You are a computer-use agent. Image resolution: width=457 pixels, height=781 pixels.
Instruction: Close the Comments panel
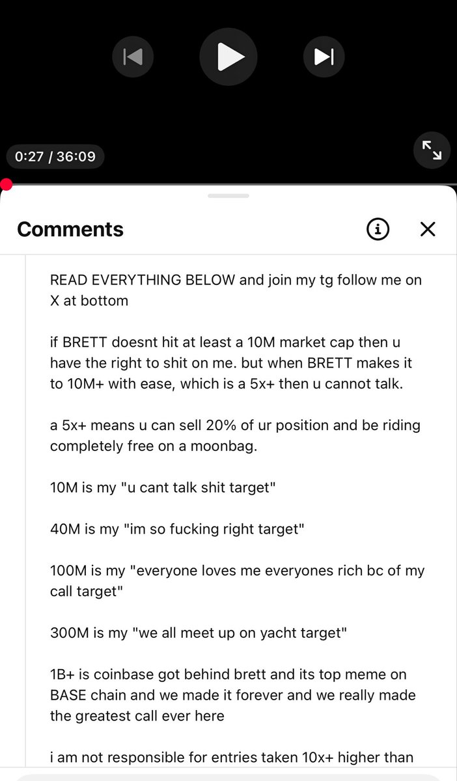click(428, 229)
